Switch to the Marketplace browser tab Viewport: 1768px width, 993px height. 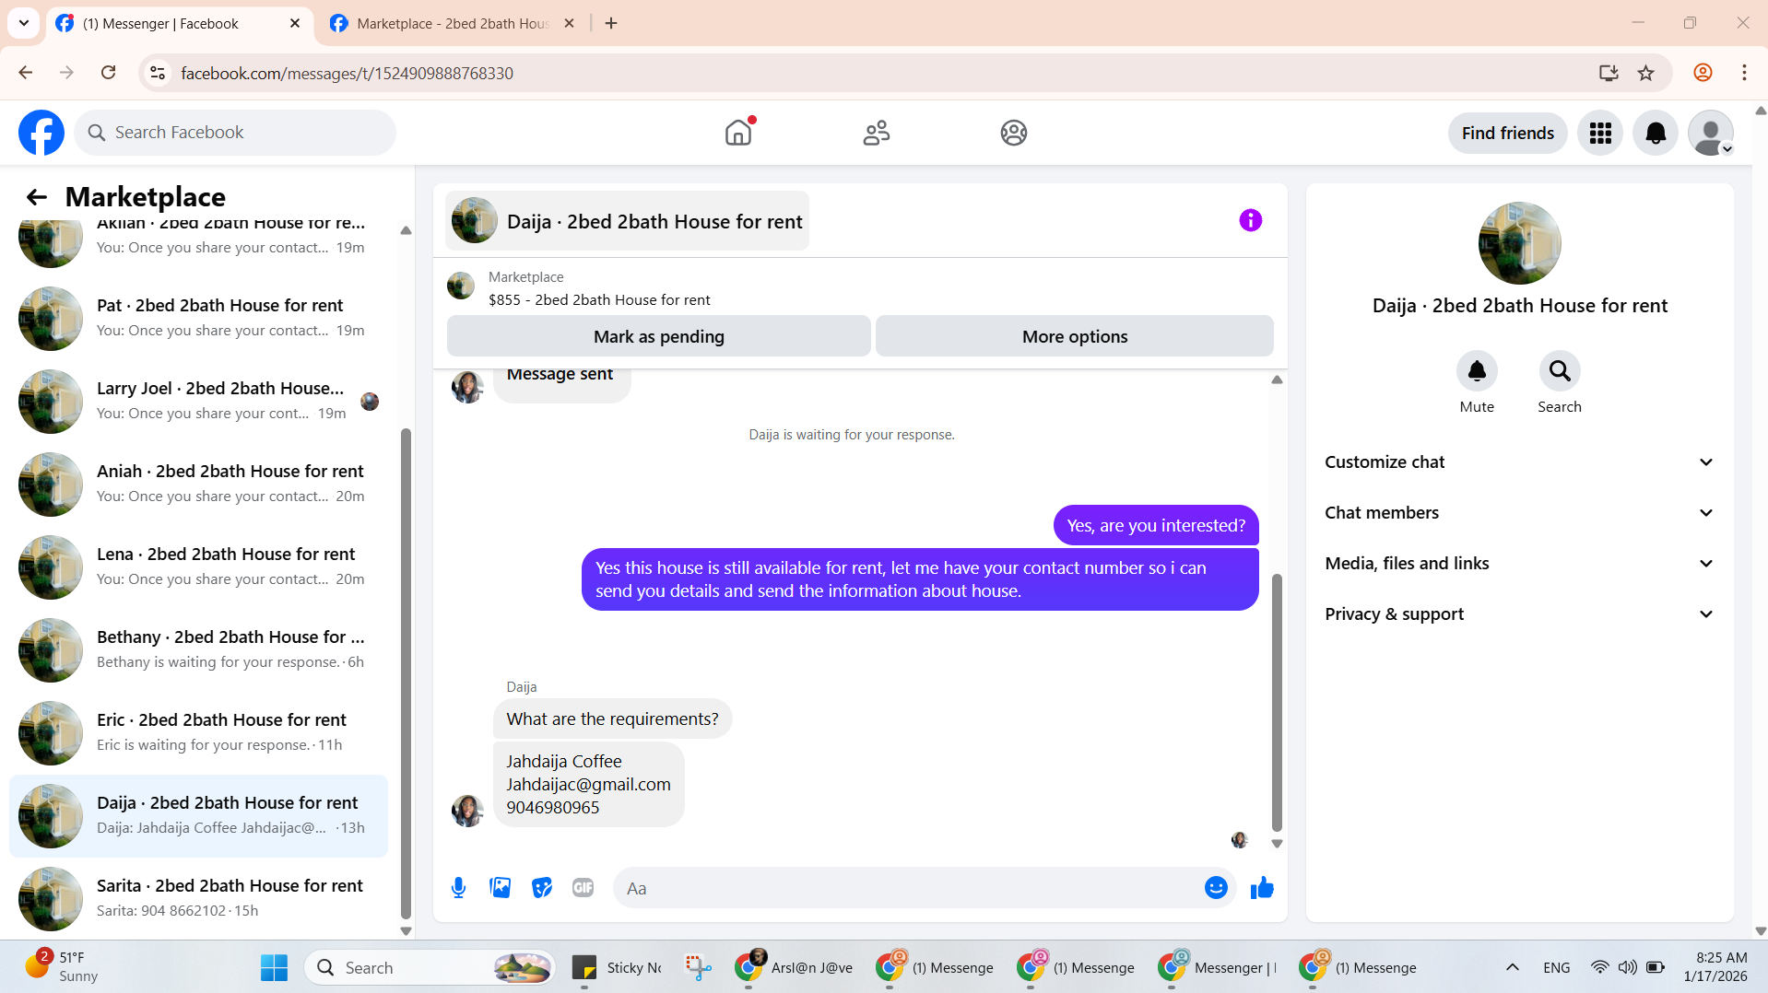[453, 23]
